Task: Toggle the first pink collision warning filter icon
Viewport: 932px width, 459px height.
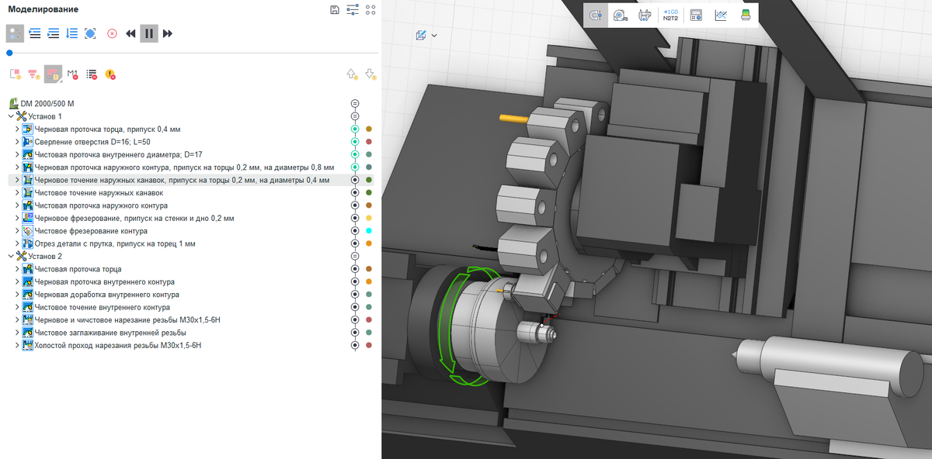Action: (15, 74)
